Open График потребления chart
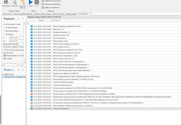 tap(50, 8)
